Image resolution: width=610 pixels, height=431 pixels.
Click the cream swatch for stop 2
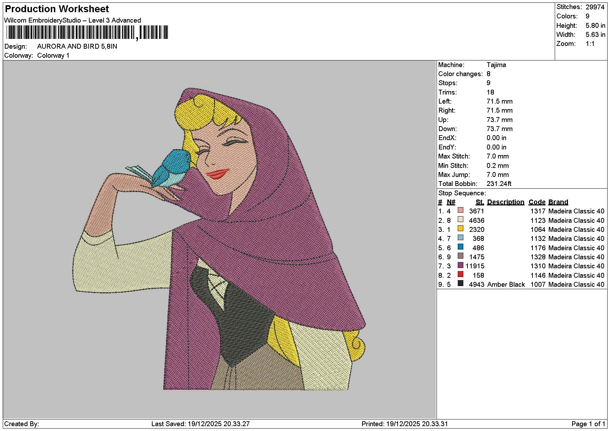pyautogui.click(x=461, y=219)
